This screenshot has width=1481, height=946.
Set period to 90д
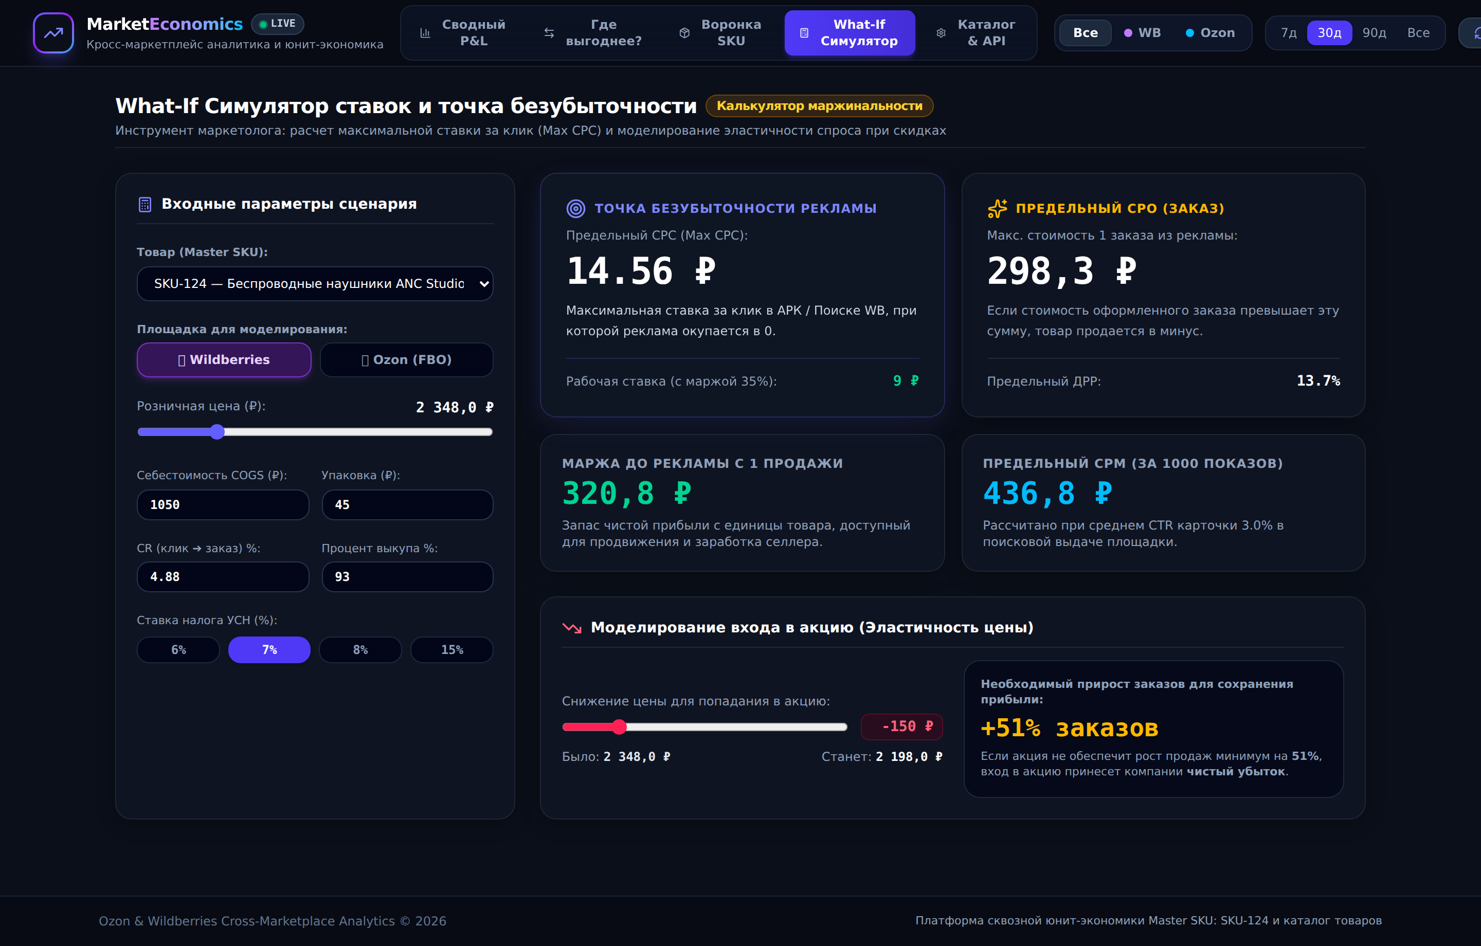(1374, 32)
